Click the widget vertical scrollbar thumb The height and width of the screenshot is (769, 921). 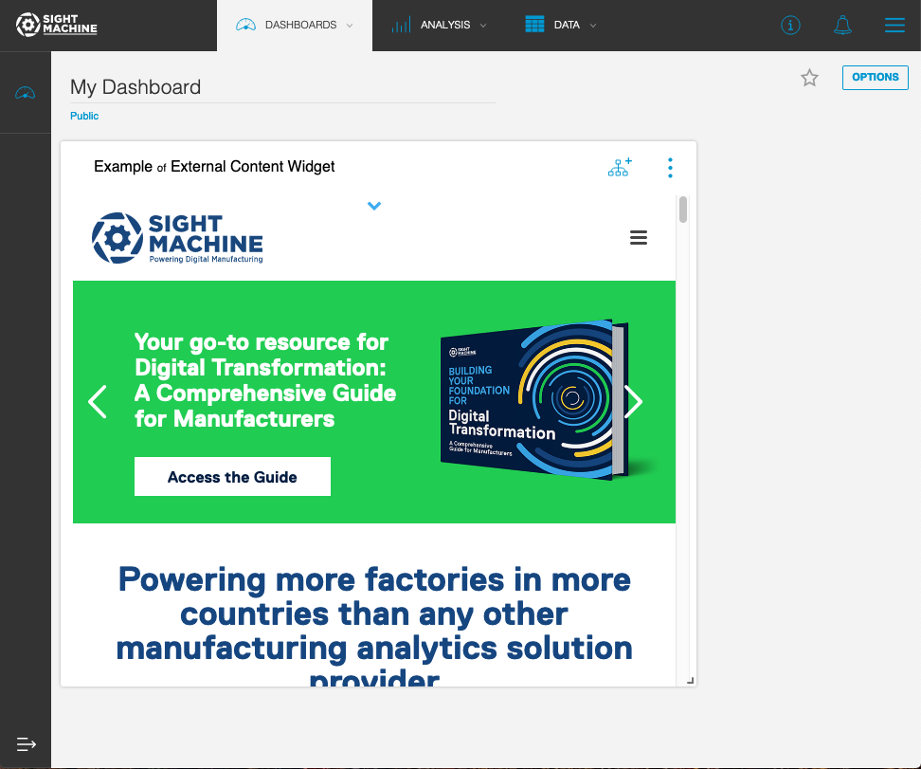[683, 210]
